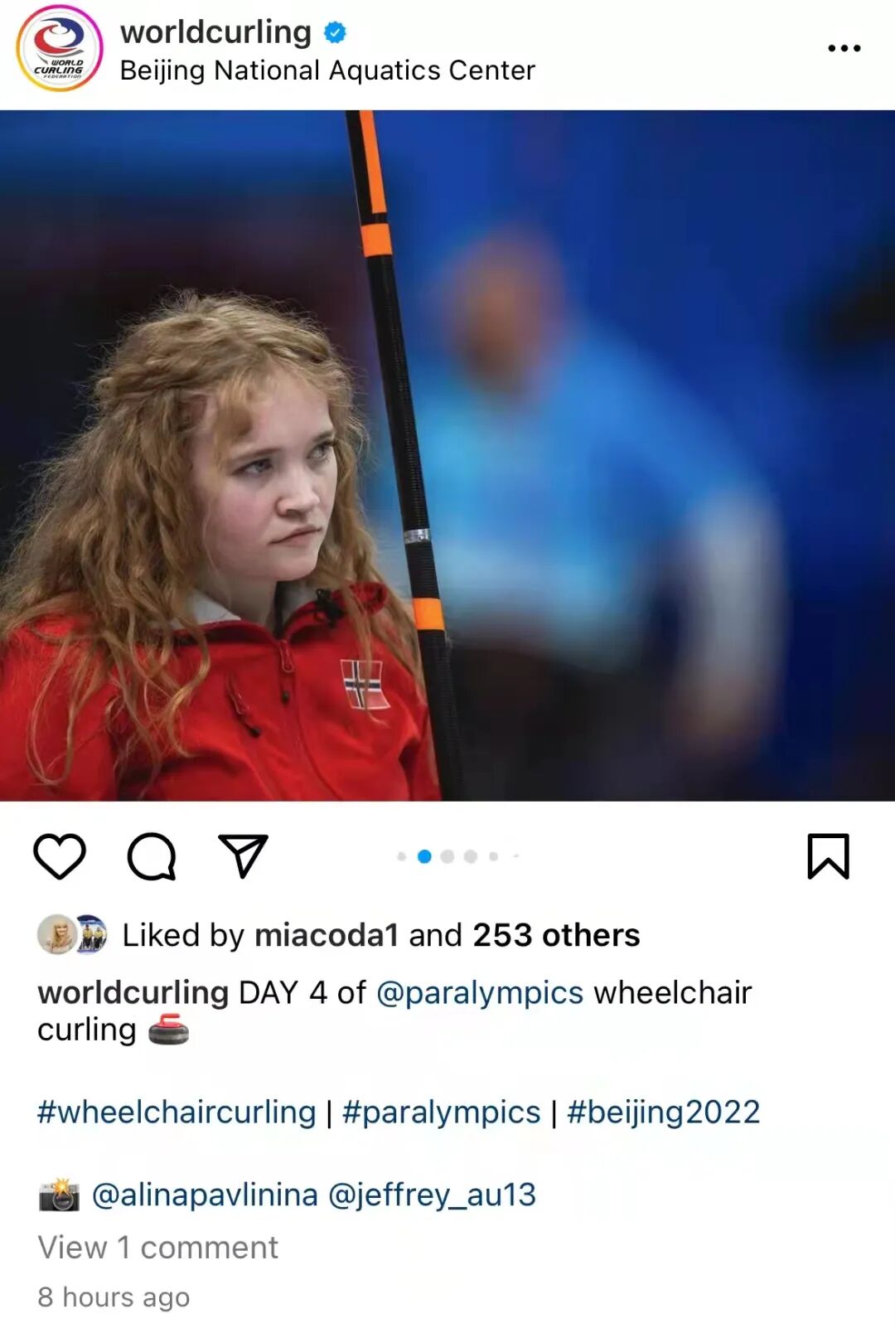Image resolution: width=895 pixels, height=1328 pixels.
Task: Open the #wheelchaircurling hashtag
Action: (177, 1112)
